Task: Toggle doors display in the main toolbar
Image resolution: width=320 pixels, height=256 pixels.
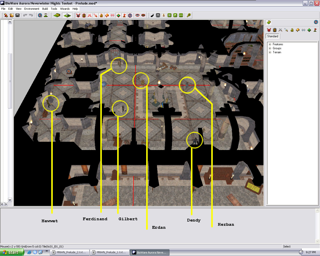Action: coord(84,15)
